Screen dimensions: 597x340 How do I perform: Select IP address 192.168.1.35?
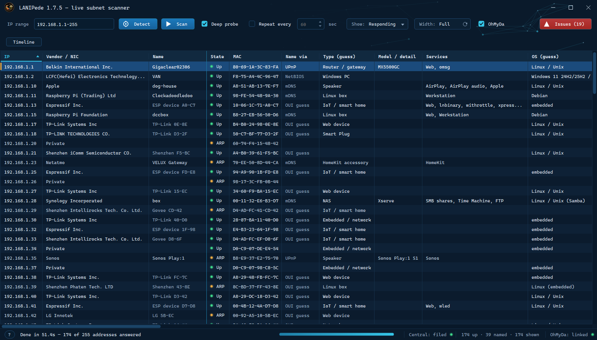tap(20, 258)
